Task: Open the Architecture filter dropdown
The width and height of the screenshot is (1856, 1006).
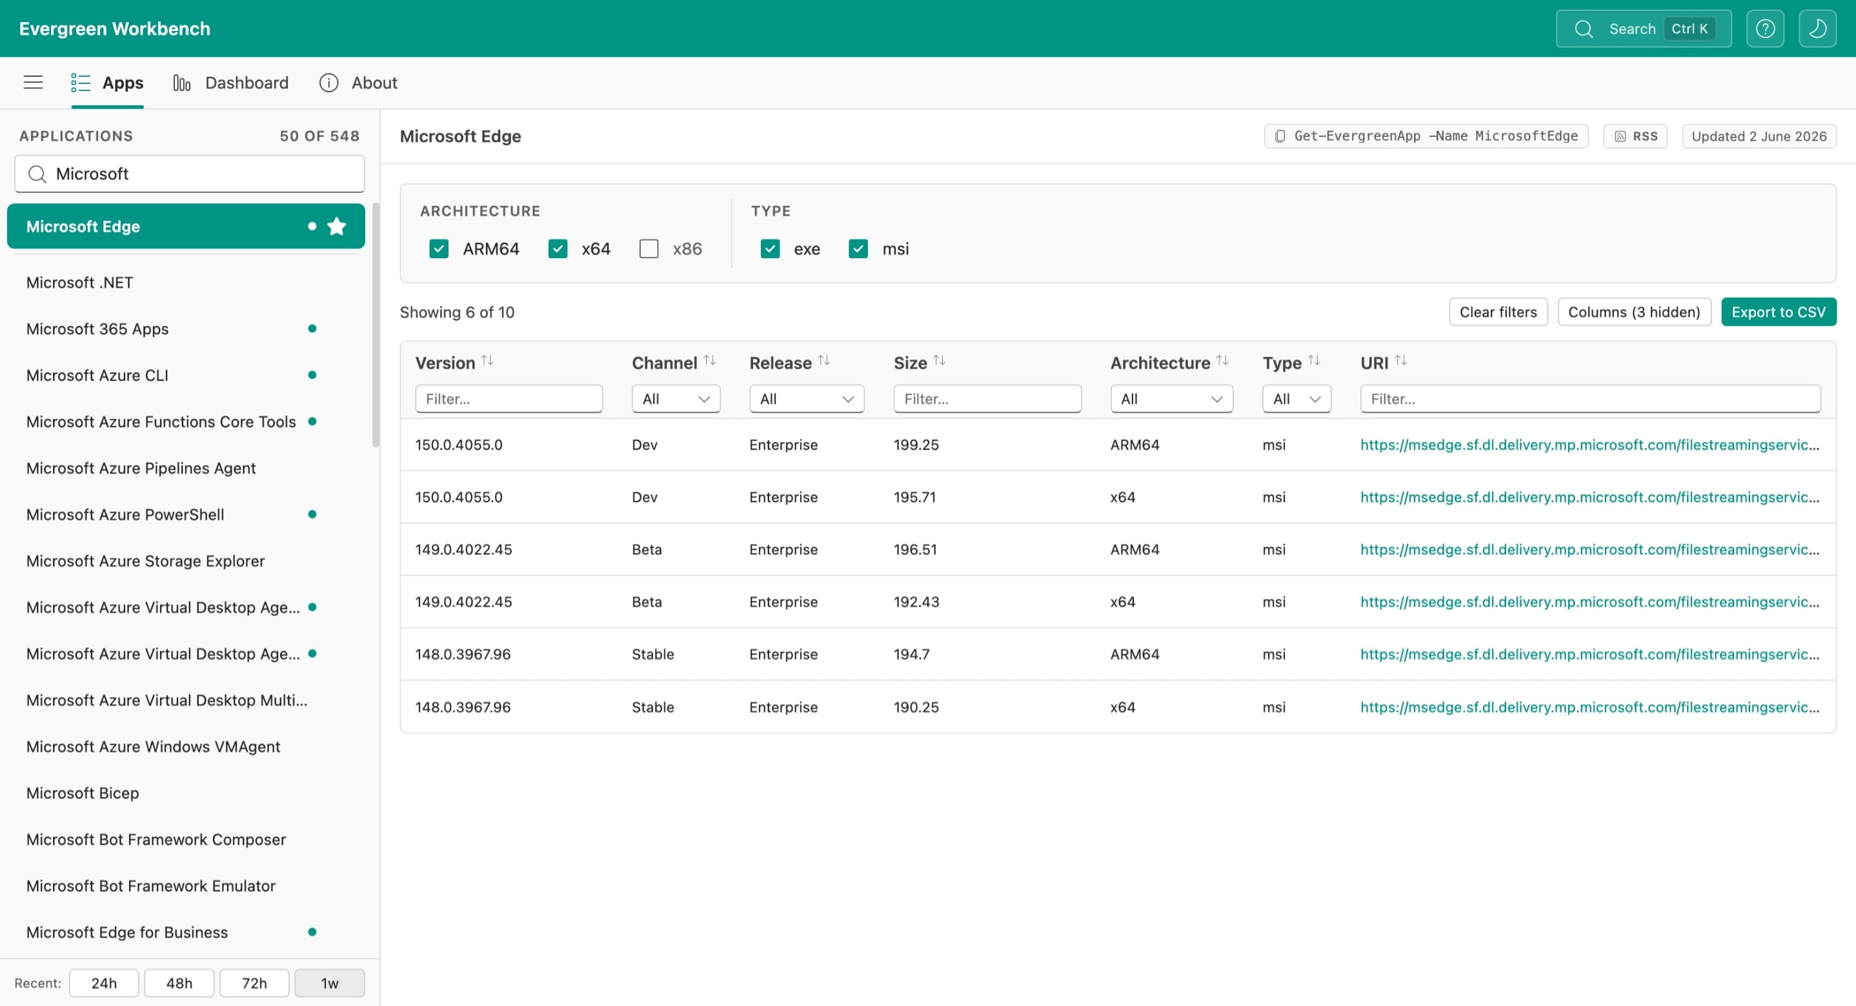Action: pos(1171,399)
